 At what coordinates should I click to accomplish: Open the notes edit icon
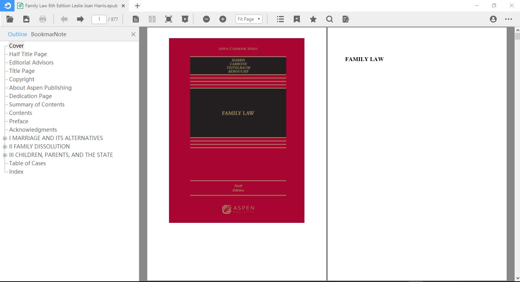coord(346,19)
